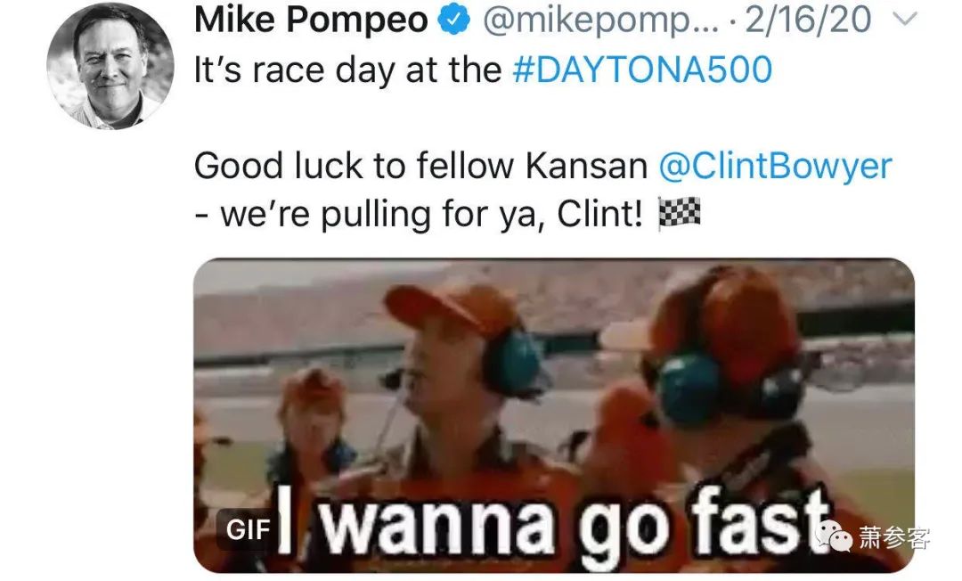Open the 2/16/20 tweet timestamp
The image size is (962, 581).
808,20
